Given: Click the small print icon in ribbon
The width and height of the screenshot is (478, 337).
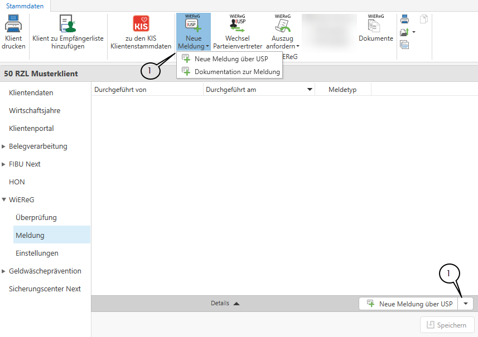Looking at the screenshot, I should 404,19.
